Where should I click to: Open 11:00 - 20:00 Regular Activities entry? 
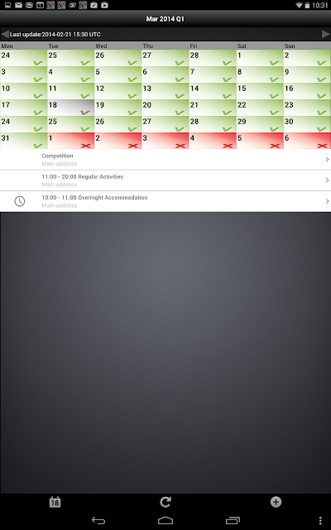coord(165,181)
